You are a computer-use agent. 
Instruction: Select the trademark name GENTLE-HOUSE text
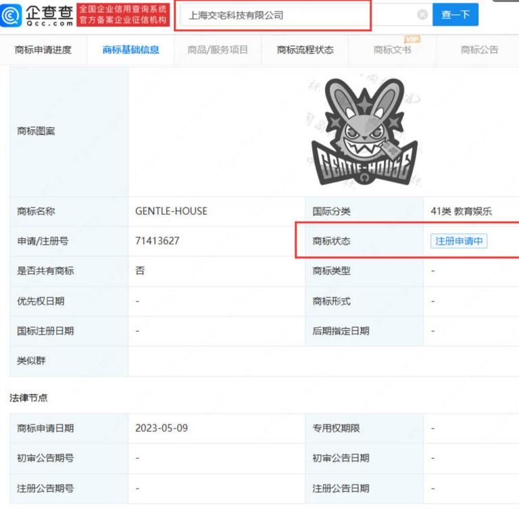click(x=171, y=211)
